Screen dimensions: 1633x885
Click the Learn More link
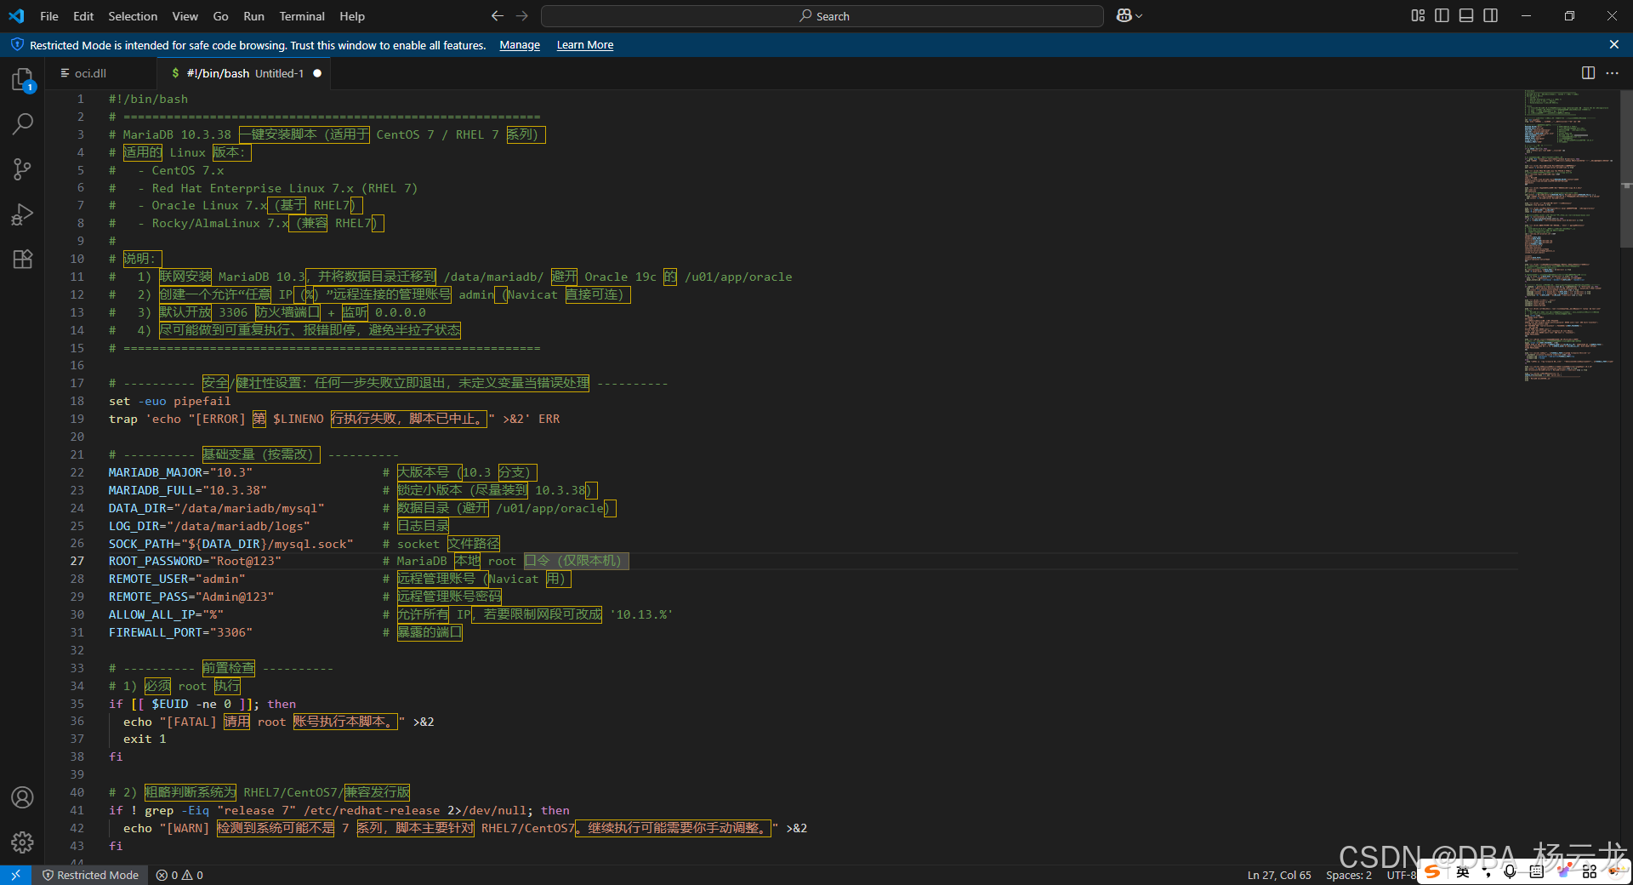pos(585,45)
